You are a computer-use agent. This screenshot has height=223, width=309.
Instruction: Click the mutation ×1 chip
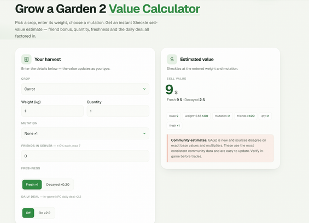(x=223, y=116)
